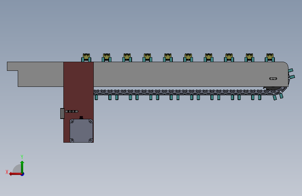Click the motor's top-left mounting screw
Screen dimensions: 302x196
(x=72, y=121)
